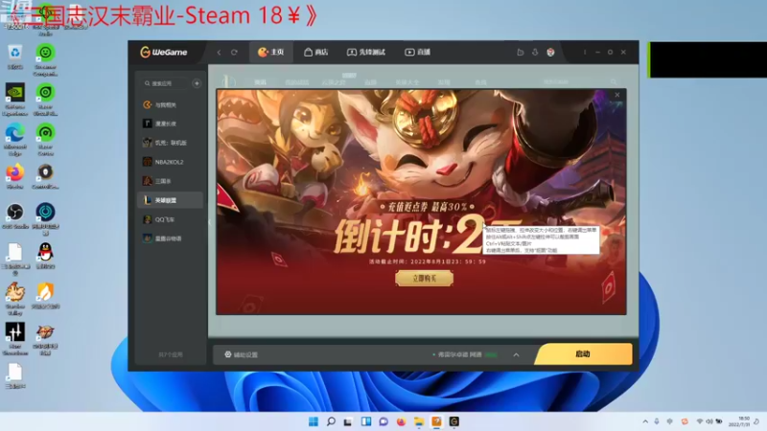The width and height of the screenshot is (767, 431).
Task: Select 英雄联盟 in the sidebar
Action: pyautogui.click(x=171, y=200)
